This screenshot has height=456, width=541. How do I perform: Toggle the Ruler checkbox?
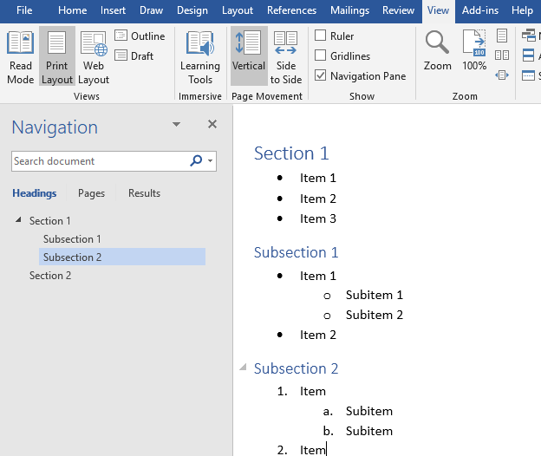coord(320,36)
